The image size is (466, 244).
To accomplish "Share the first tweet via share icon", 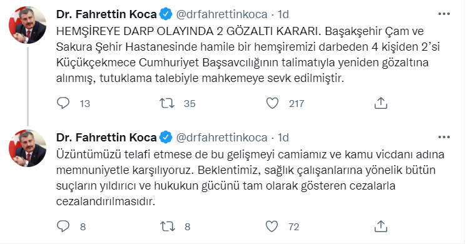I will (x=381, y=103).
